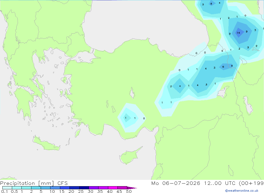The height and width of the screenshot is (193, 264).
Task: Click the 40–45 mm magenta legend swatch
Action: tap(113, 188)
